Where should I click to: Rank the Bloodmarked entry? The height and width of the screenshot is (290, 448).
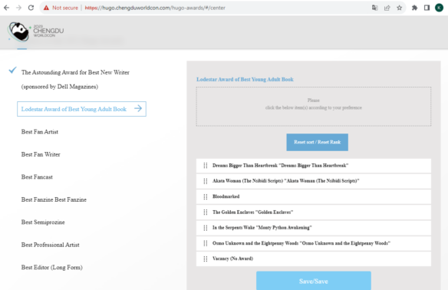pos(314,196)
